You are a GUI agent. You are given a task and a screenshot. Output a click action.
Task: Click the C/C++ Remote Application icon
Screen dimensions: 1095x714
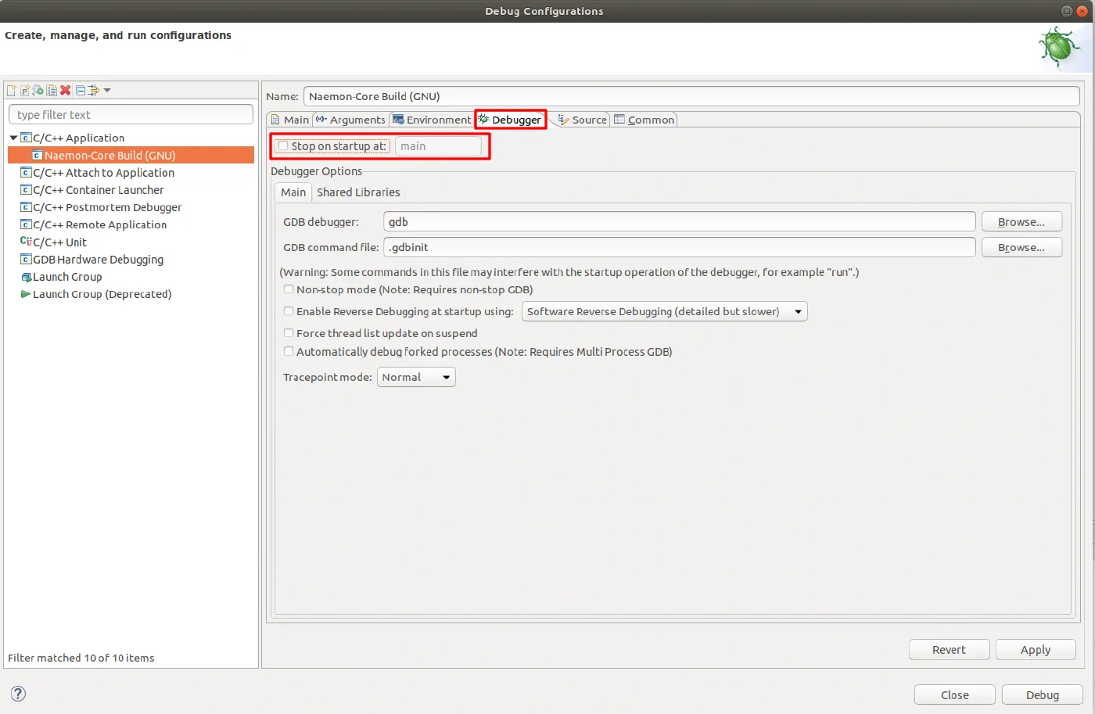(x=26, y=224)
